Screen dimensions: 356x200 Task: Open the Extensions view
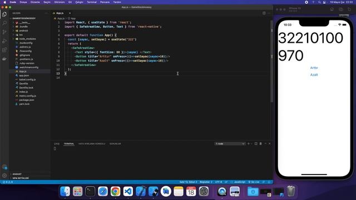coord(4,50)
